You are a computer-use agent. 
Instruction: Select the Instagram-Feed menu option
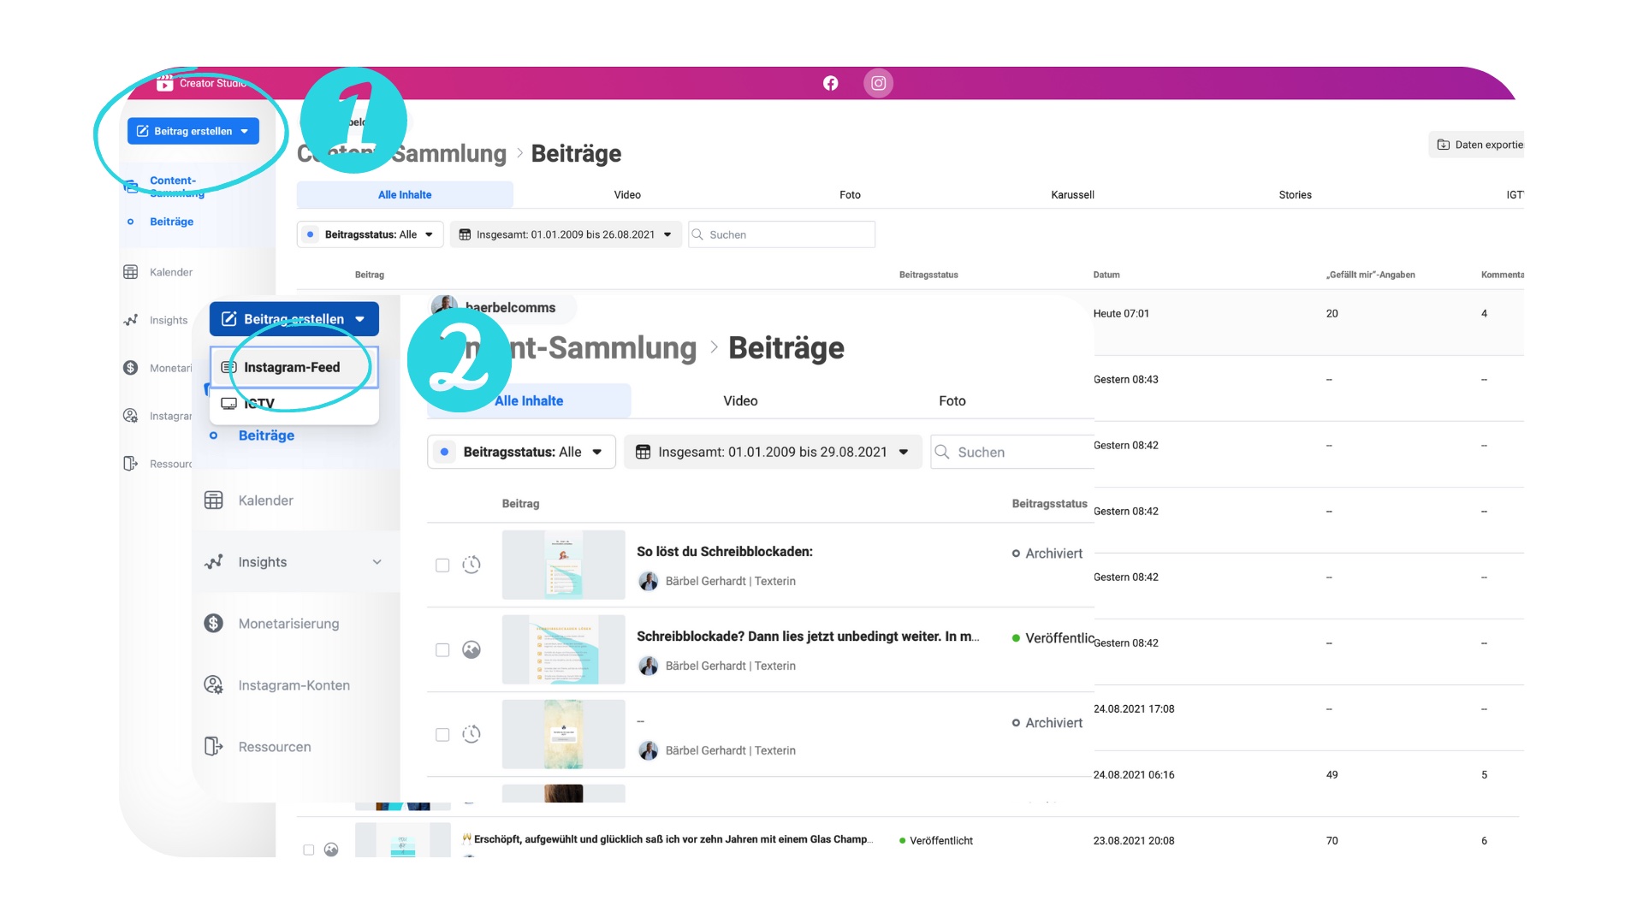(x=293, y=365)
